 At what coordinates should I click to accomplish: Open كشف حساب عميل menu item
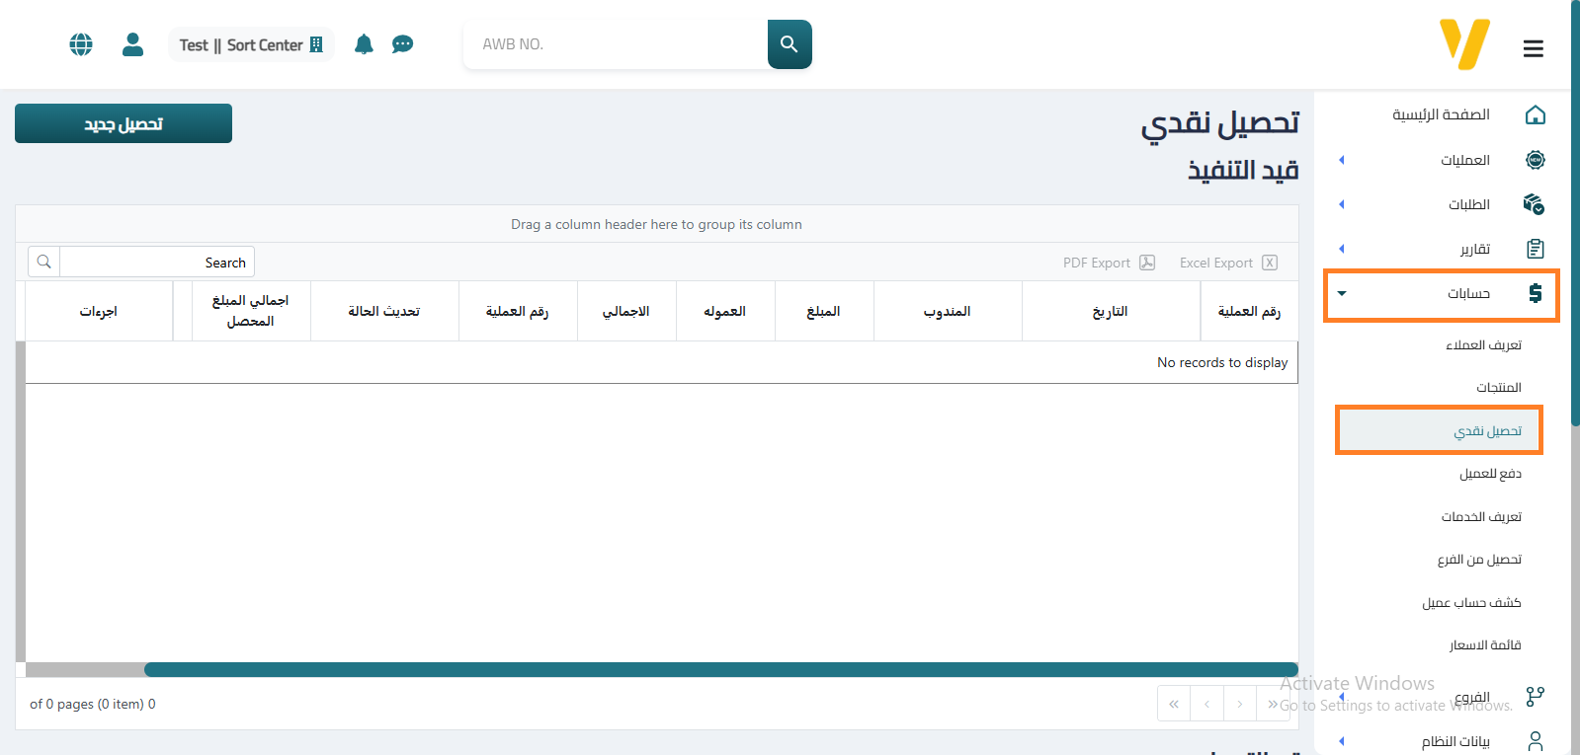click(1470, 602)
